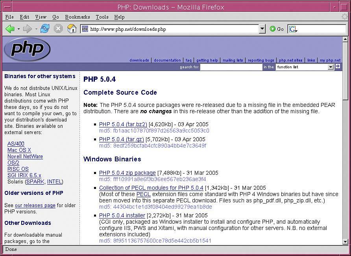The height and width of the screenshot is (256, 351).
Task: Click the Solaris SPARK link
Action: (35, 181)
